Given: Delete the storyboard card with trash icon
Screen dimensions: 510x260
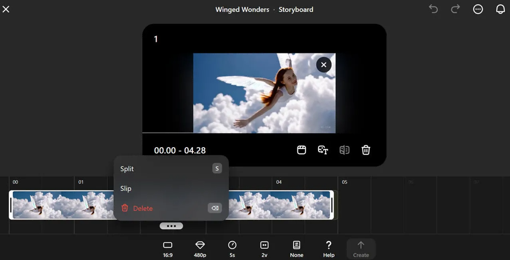Looking at the screenshot, I should point(366,150).
